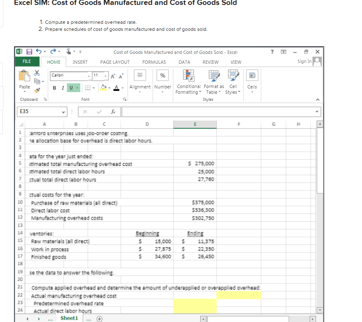The width and height of the screenshot is (362, 322).
Task: Click the Sign In user avatar icon
Action: [317, 61]
